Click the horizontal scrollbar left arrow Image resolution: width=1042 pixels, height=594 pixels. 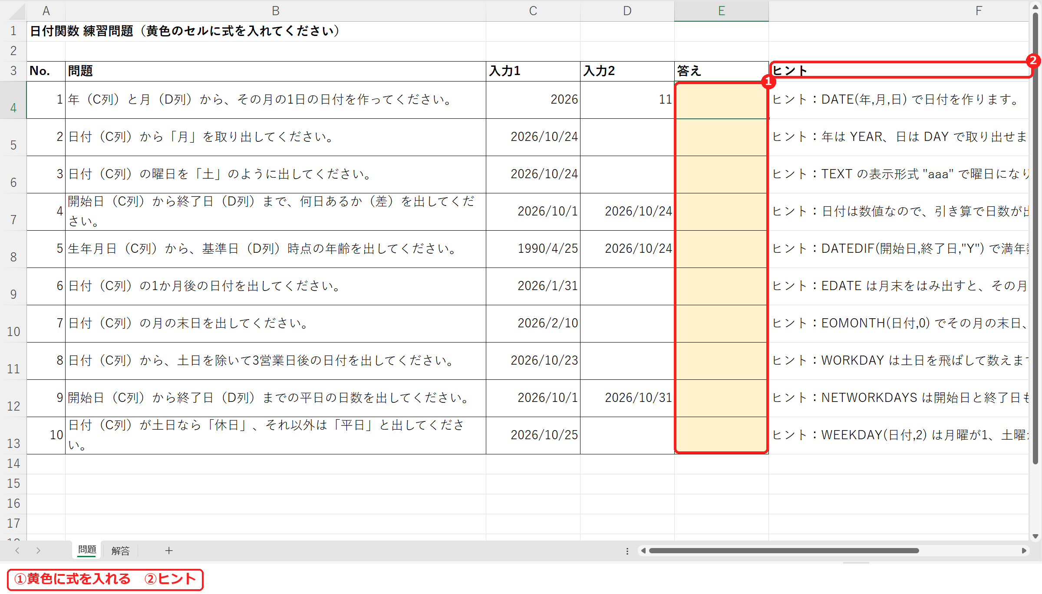tap(643, 551)
